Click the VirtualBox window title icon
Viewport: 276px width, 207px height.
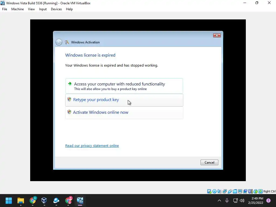(3, 3)
